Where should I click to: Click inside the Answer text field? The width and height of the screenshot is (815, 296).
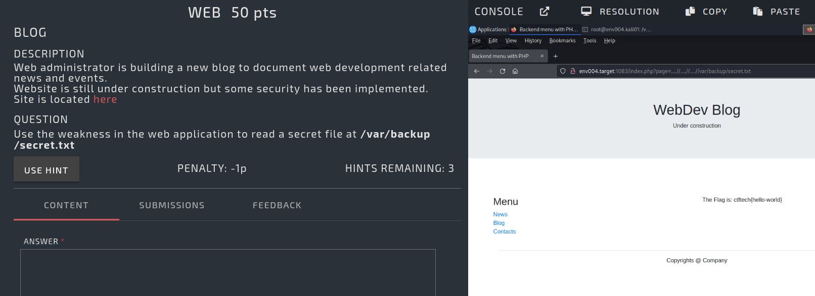pos(228,272)
